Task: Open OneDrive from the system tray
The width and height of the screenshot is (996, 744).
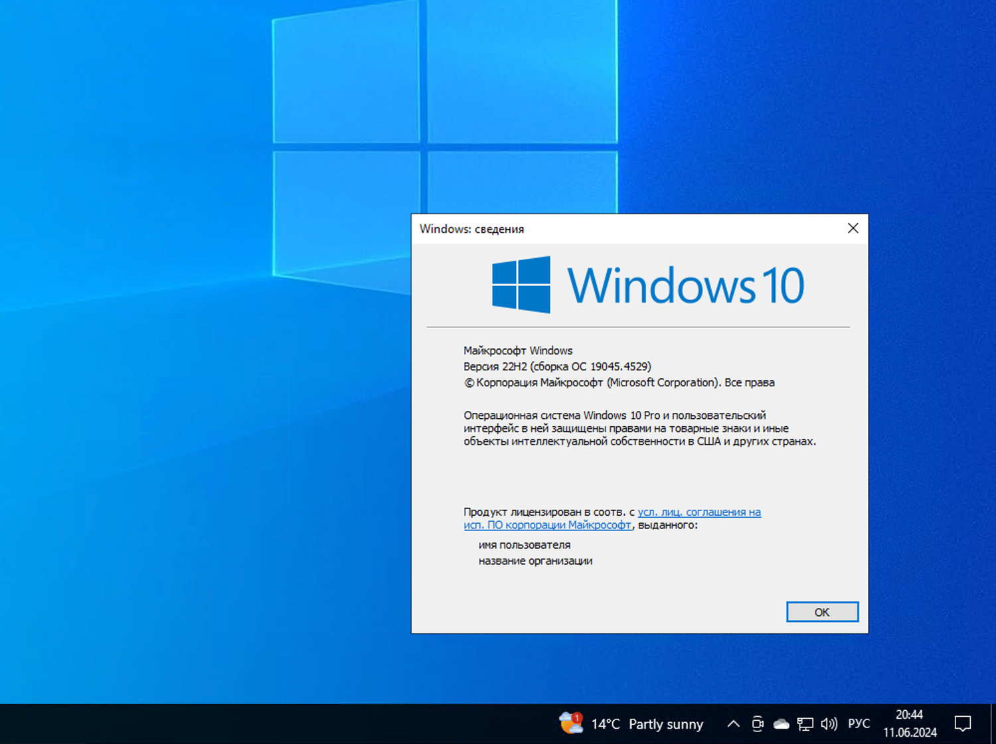Action: 781,723
